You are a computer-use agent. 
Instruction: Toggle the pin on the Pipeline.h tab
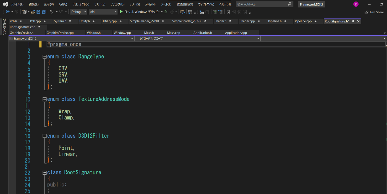[x=286, y=21]
